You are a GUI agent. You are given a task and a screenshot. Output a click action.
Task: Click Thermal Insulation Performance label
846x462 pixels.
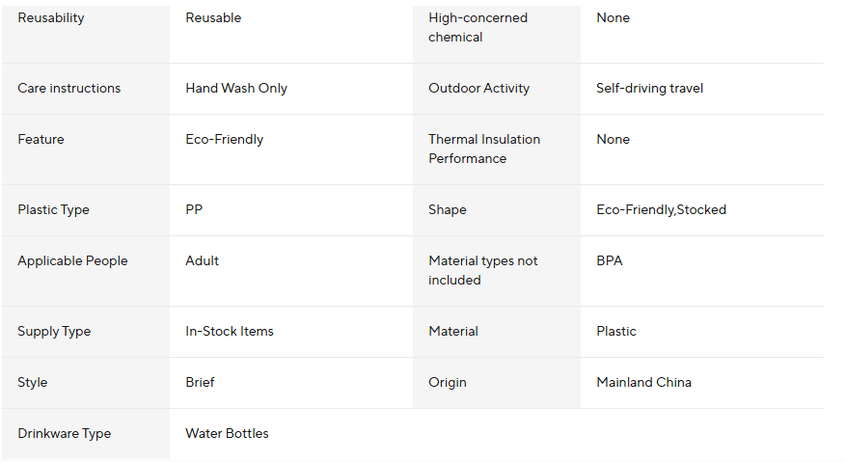coord(484,149)
